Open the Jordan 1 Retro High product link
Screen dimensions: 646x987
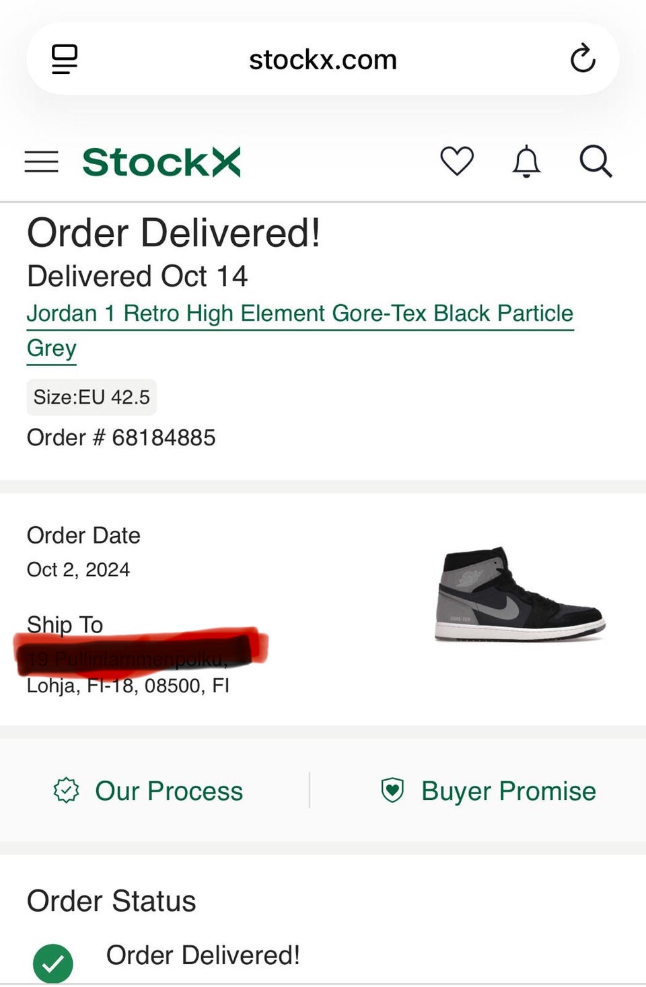click(299, 314)
